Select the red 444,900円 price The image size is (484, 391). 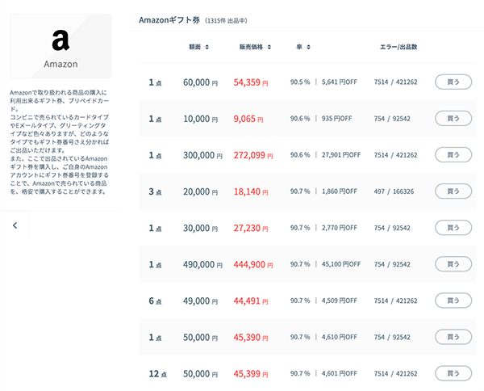pyautogui.click(x=253, y=265)
